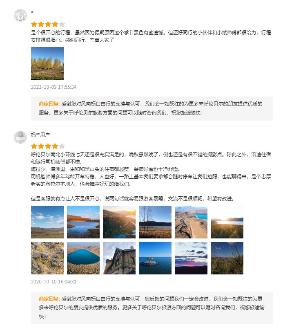Open the grass against dark sky photo

227,258
